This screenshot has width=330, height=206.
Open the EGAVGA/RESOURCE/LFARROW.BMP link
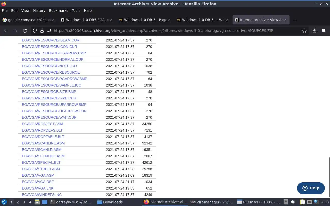point(54,53)
